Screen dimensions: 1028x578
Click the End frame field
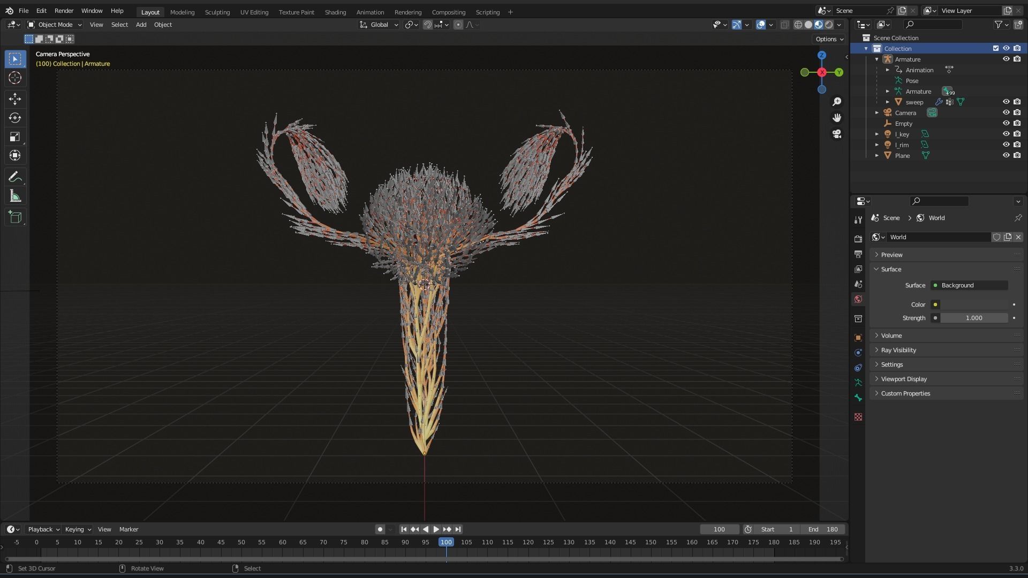[x=823, y=529]
